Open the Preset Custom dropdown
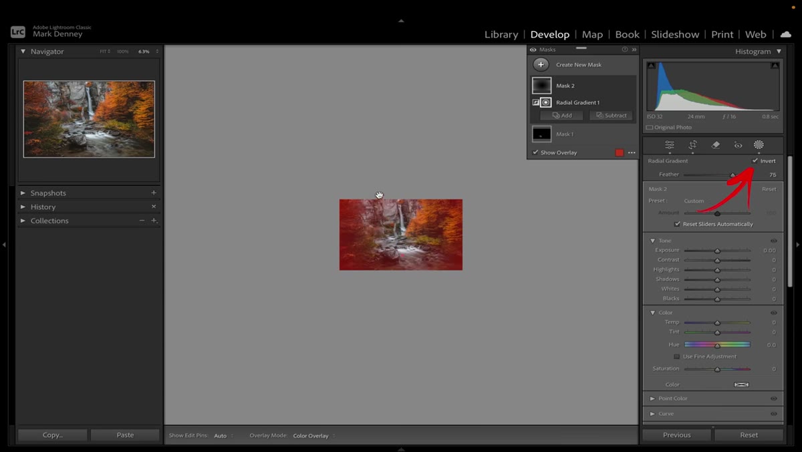This screenshot has height=452, width=802. point(694,201)
